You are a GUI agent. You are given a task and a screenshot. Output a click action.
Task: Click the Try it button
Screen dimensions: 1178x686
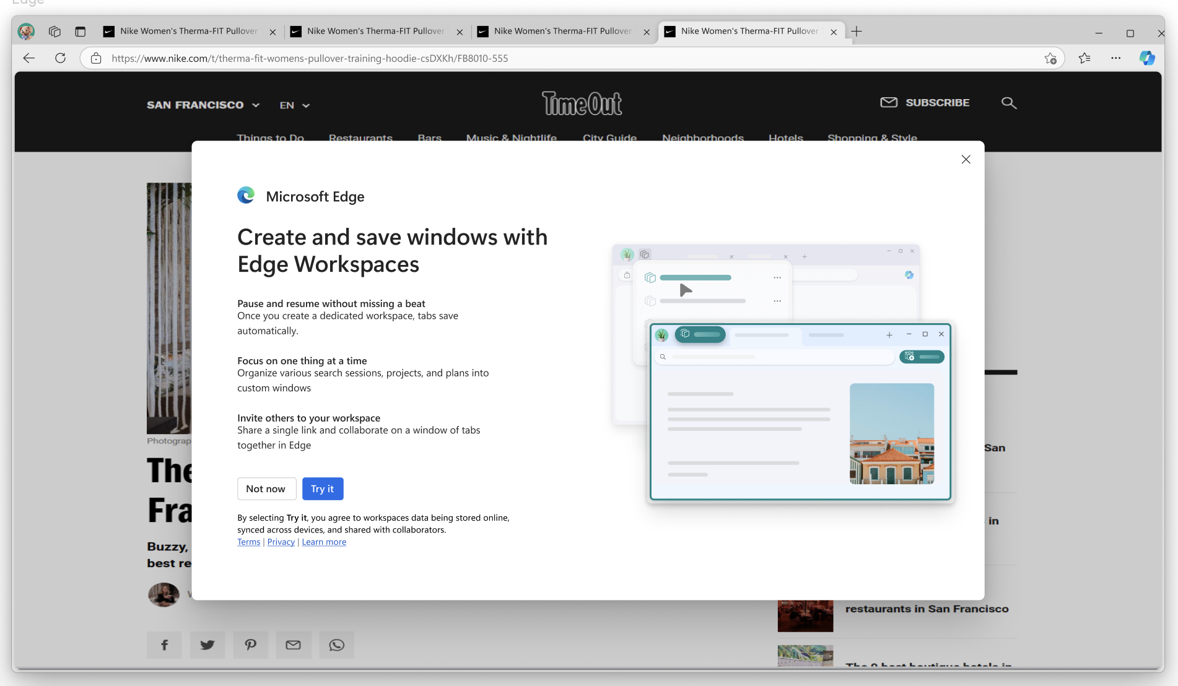[323, 488]
